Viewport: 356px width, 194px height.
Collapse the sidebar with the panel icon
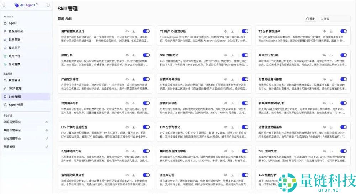48,5
